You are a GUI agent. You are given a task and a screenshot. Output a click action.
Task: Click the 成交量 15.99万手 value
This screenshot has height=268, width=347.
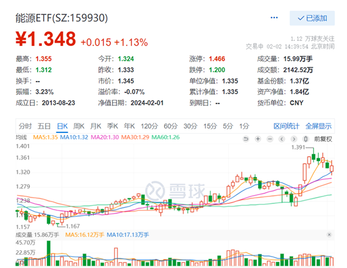[x=298, y=59]
